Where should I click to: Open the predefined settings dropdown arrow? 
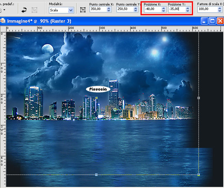(x=4, y=10)
